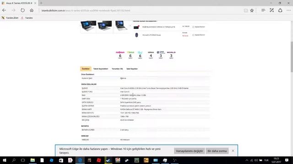Screen dimensions: 293x164
Task: Open the home page icon
Action: [32, 10]
